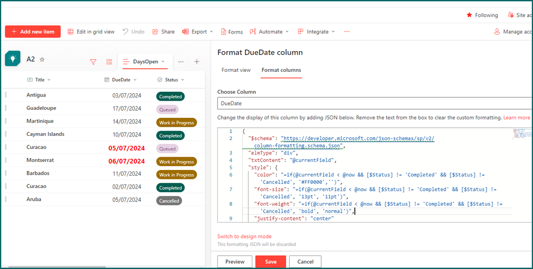Screen dimensions: 533x269
Task: Open the Export dropdown
Action: pos(197,31)
